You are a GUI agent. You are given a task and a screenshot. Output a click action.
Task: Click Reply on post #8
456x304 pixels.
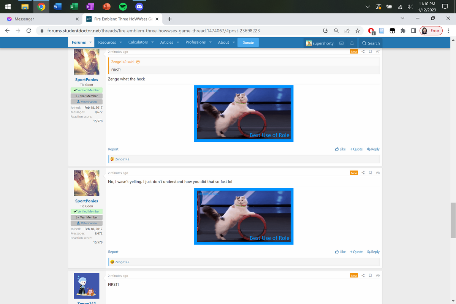[x=373, y=252]
